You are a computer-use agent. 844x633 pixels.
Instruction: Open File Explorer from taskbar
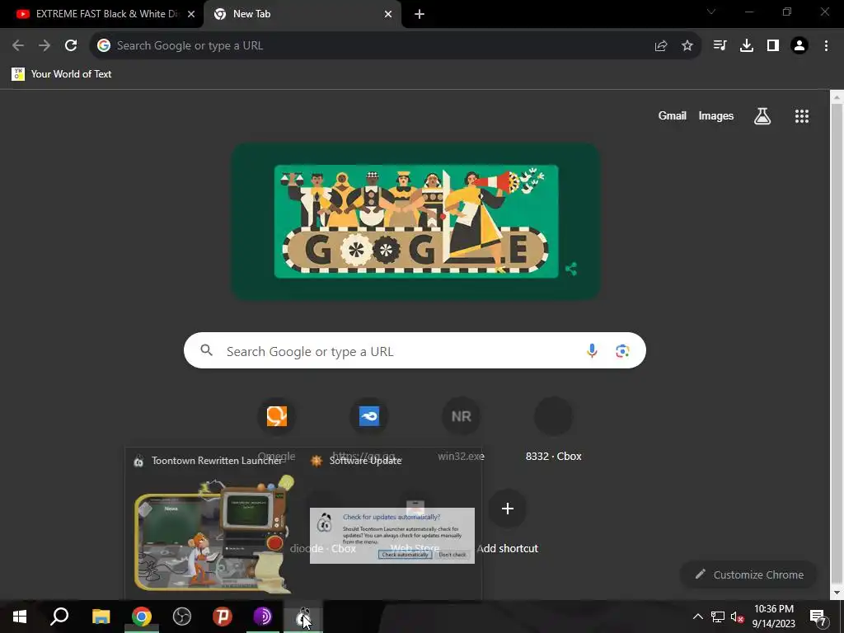(x=101, y=617)
